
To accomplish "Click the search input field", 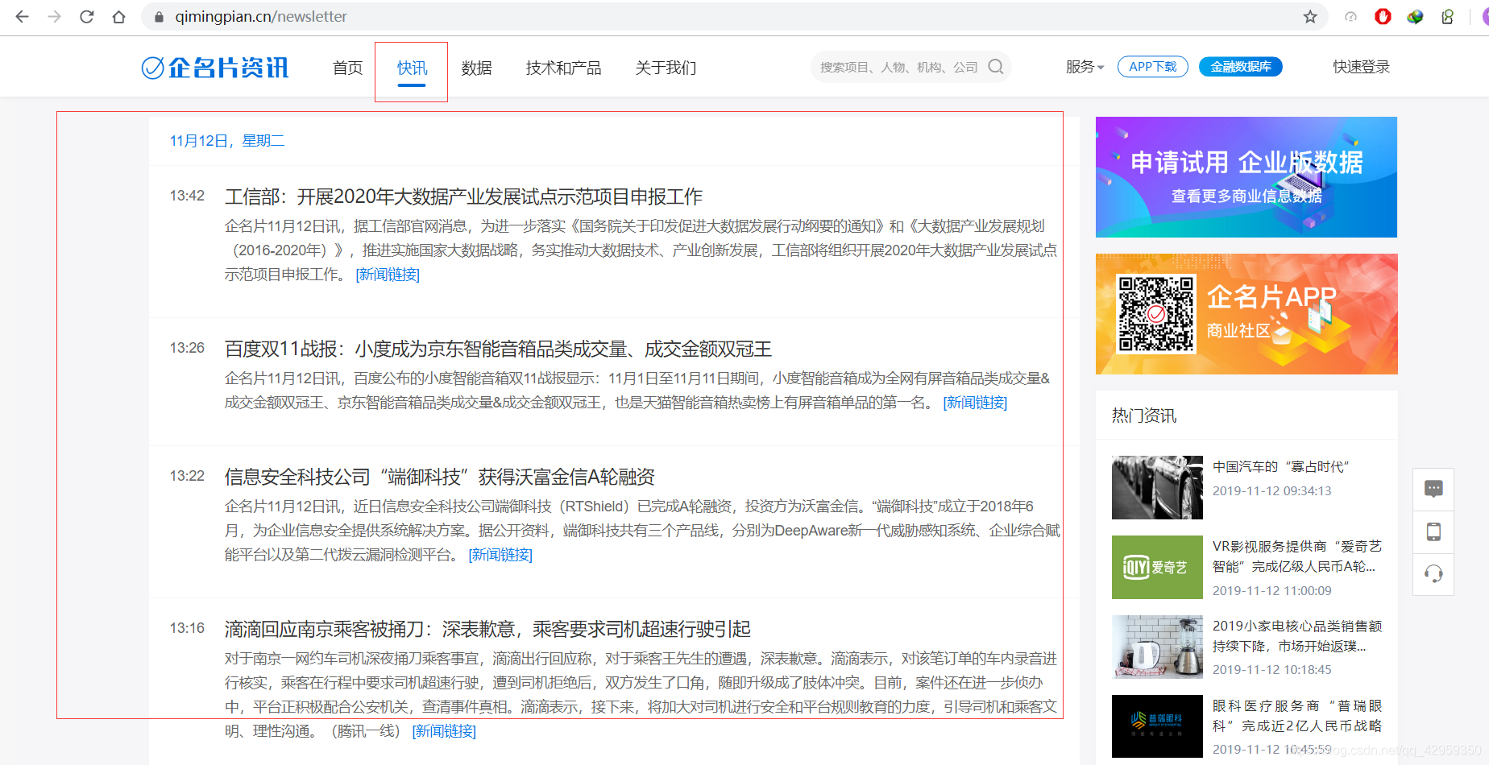I will [894, 67].
